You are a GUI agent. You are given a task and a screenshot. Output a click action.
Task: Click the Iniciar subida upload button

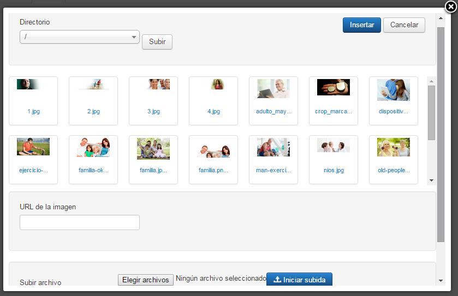[x=299, y=280]
